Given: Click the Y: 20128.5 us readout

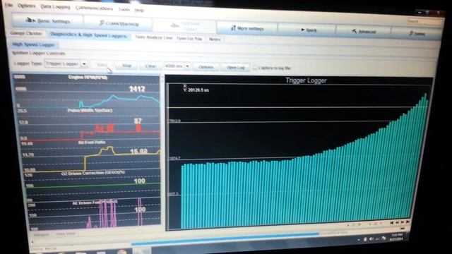Looking at the screenshot, I should point(196,90).
